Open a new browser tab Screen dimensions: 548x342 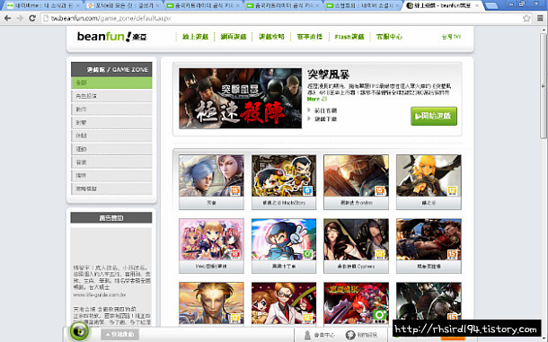pyautogui.click(x=491, y=5)
